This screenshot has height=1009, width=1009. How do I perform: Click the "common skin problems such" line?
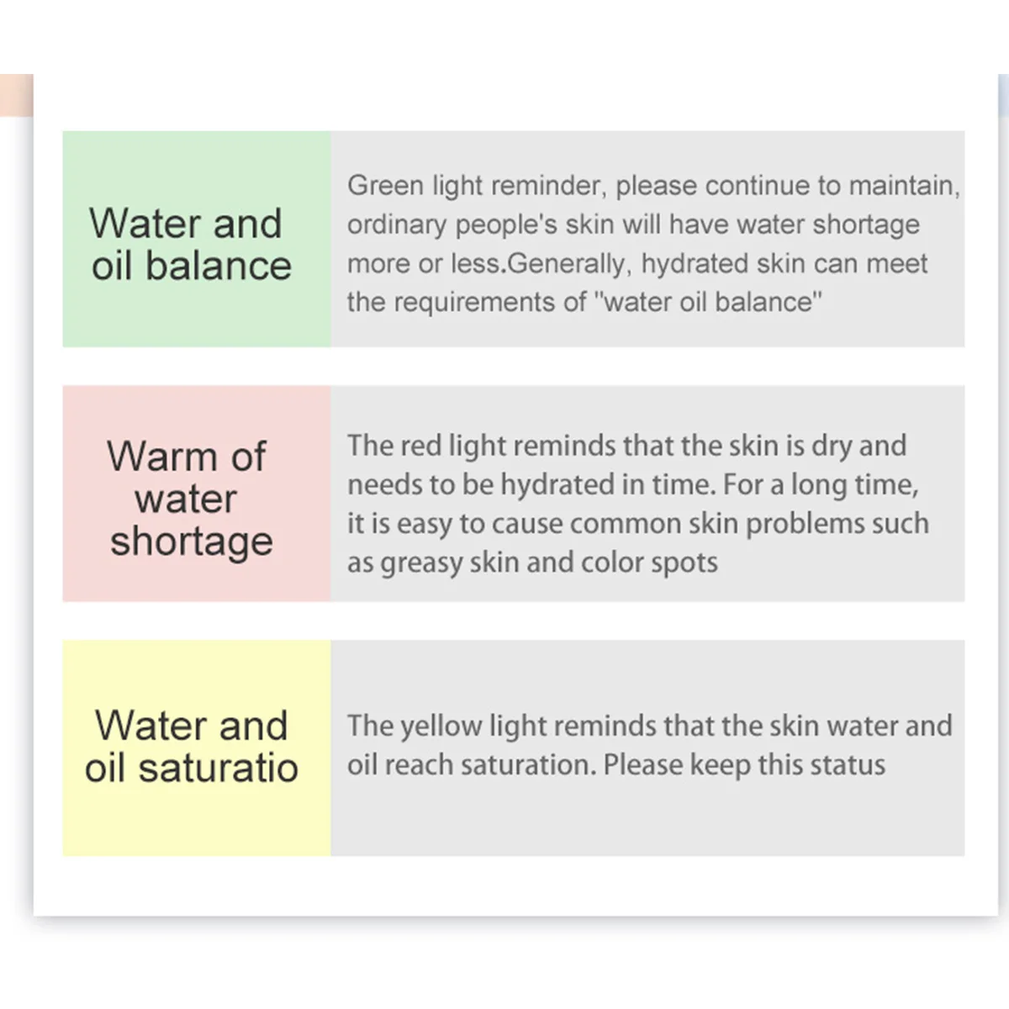pyautogui.click(x=637, y=523)
